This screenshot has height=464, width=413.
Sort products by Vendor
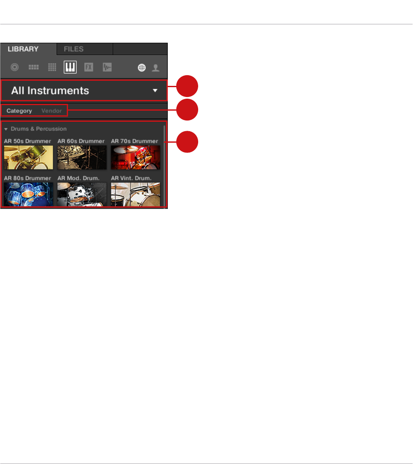[x=52, y=111]
